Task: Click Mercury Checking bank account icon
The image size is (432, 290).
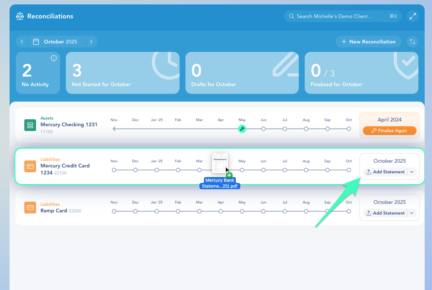Action: tap(30, 125)
